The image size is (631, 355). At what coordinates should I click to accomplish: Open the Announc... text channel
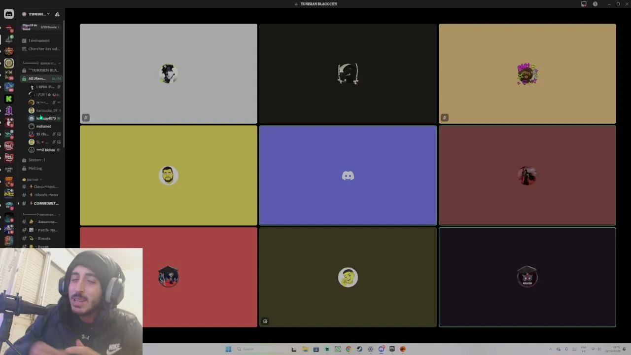tap(41, 221)
